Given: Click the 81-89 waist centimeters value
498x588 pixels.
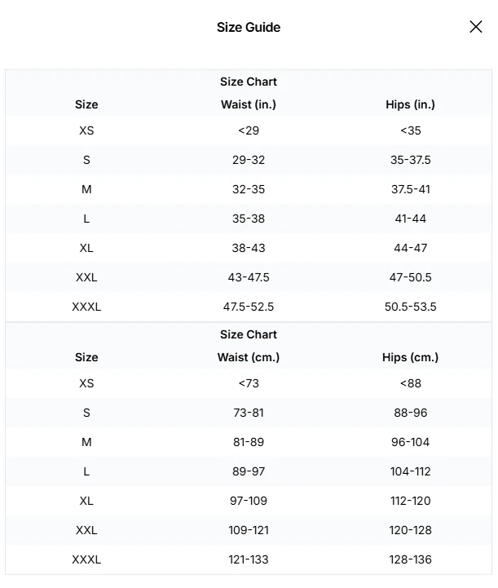Looking at the screenshot, I should point(249,442).
